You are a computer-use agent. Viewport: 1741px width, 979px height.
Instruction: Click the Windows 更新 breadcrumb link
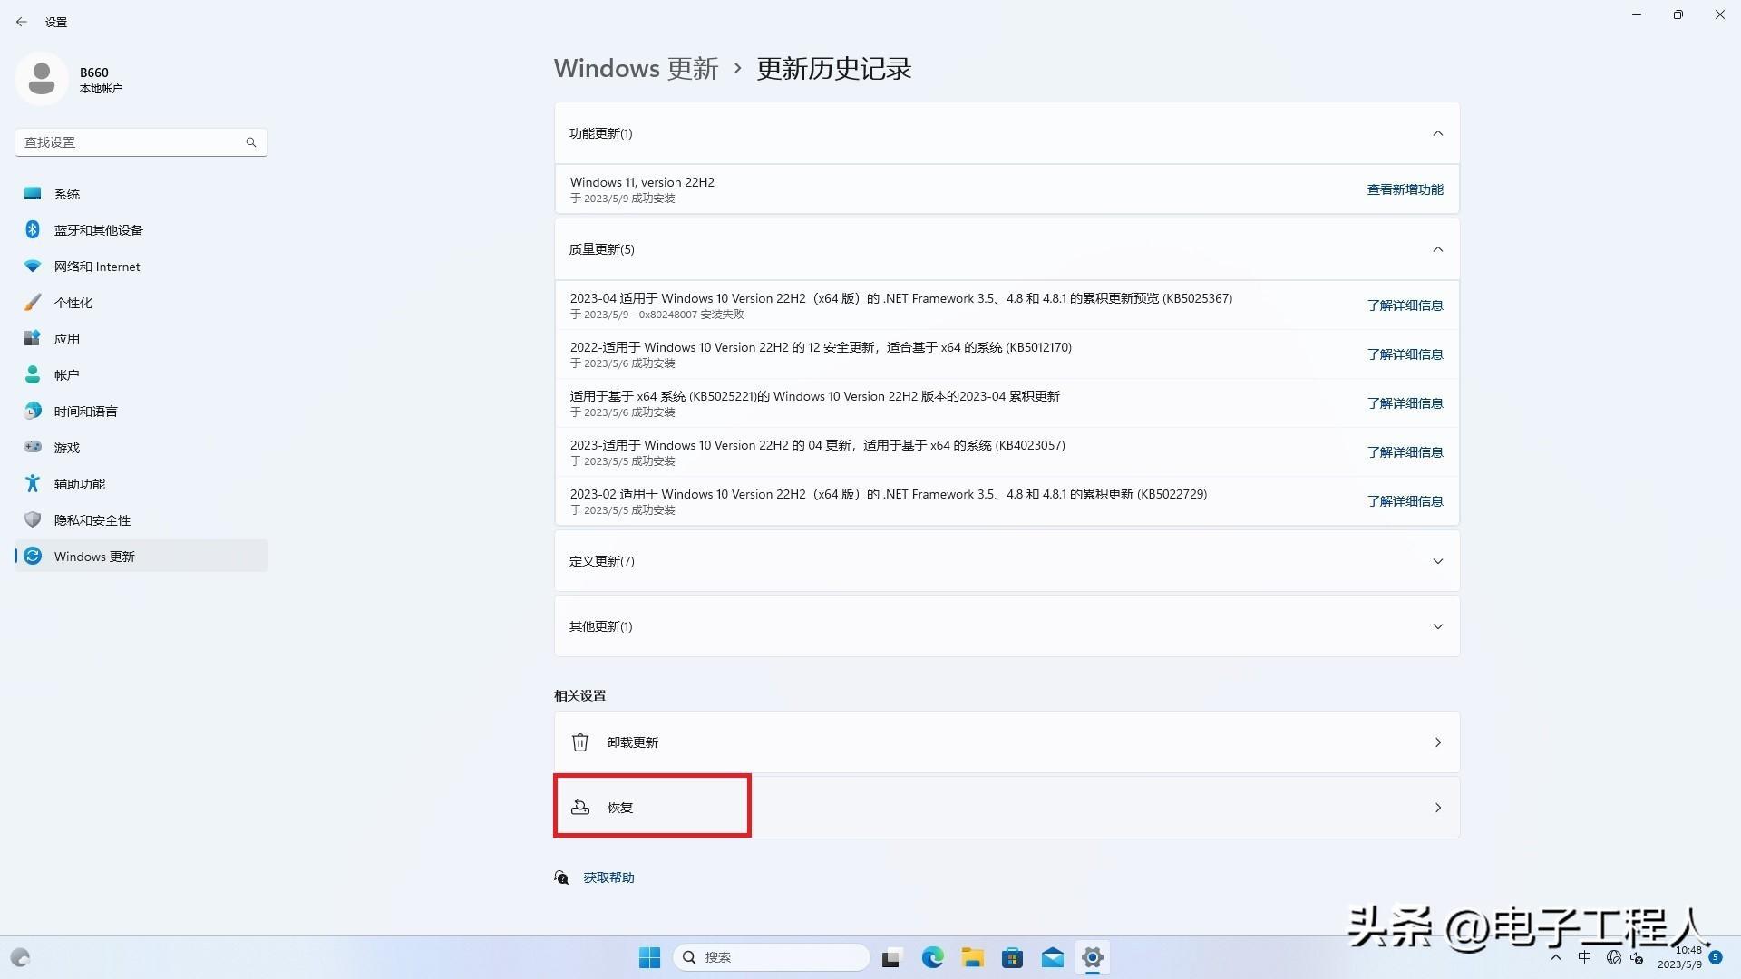coord(636,69)
